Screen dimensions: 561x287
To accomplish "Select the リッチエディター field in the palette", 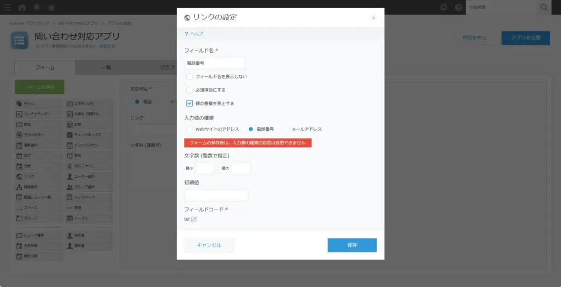I will pyautogui.click(x=39, y=114).
